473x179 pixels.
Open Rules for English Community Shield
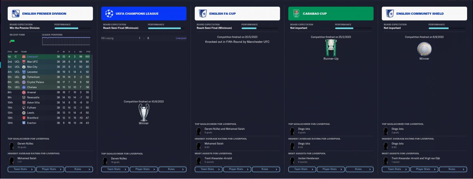pos(453,169)
